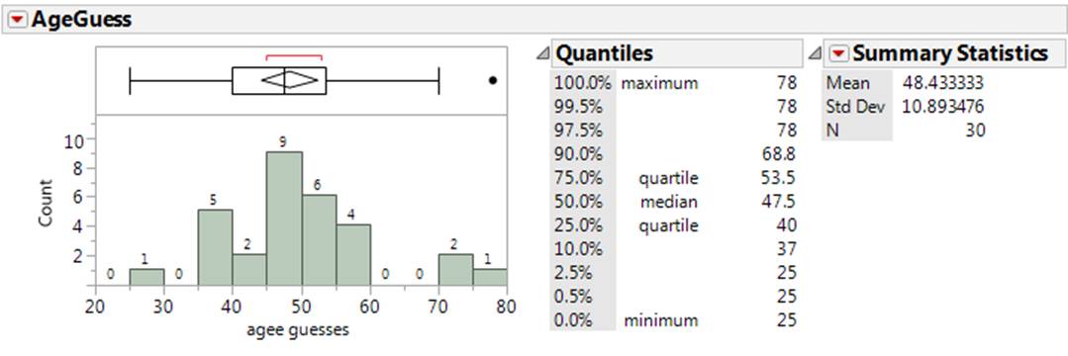The width and height of the screenshot is (1068, 356).
Task: Collapse the Quantiles section with the gray disclosure triangle
Action: click(x=542, y=53)
